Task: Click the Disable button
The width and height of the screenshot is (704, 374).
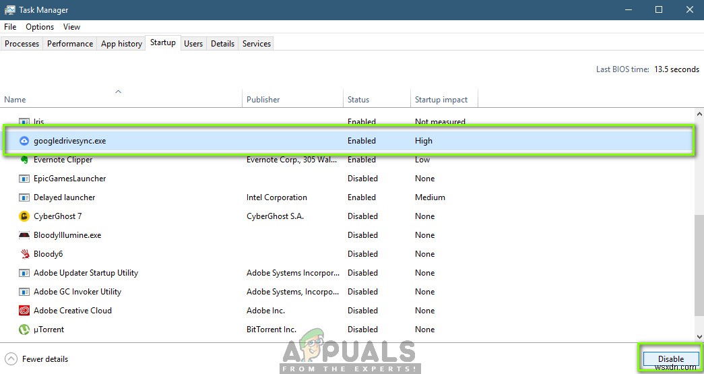Action: pos(671,359)
